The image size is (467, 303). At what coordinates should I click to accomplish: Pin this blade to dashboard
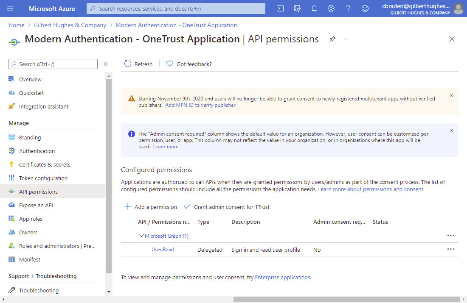point(332,39)
